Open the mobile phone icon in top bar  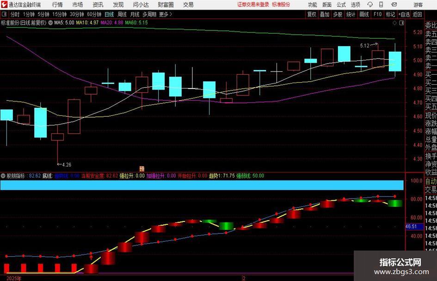(381, 5)
